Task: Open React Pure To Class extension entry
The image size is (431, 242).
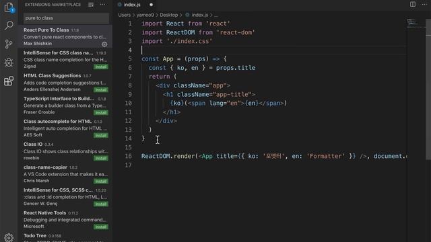Action: click(x=65, y=36)
